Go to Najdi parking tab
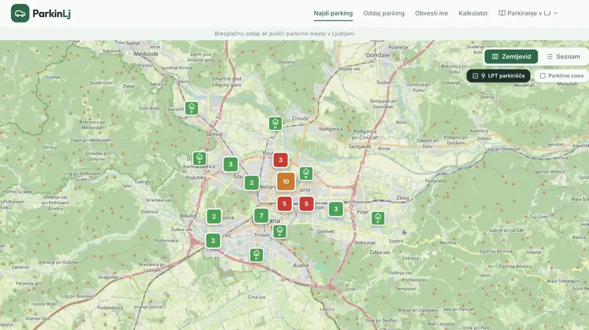This screenshot has width=589, height=330. click(333, 13)
